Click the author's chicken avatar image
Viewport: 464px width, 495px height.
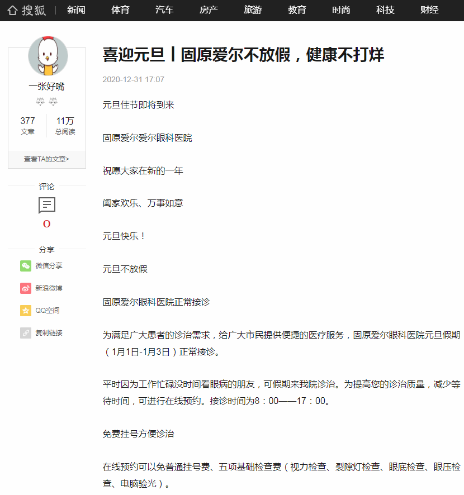[48, 55]
